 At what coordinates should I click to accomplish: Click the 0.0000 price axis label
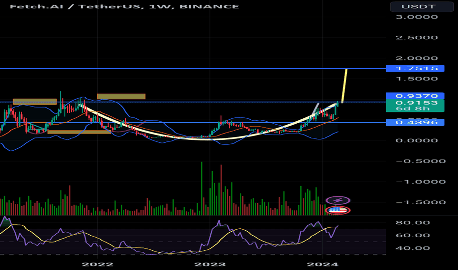pyautogui.click(x=417, y=140)
